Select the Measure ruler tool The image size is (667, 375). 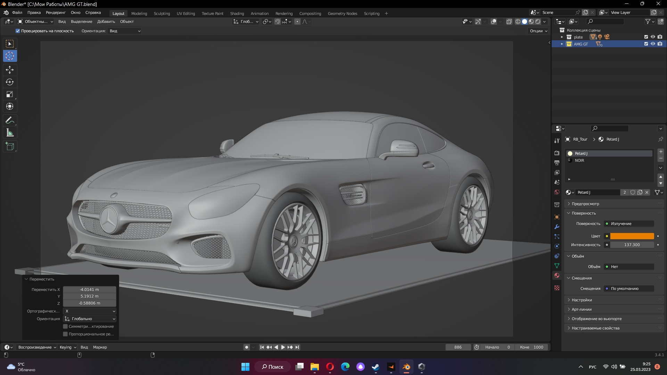(x=10, y=133)
